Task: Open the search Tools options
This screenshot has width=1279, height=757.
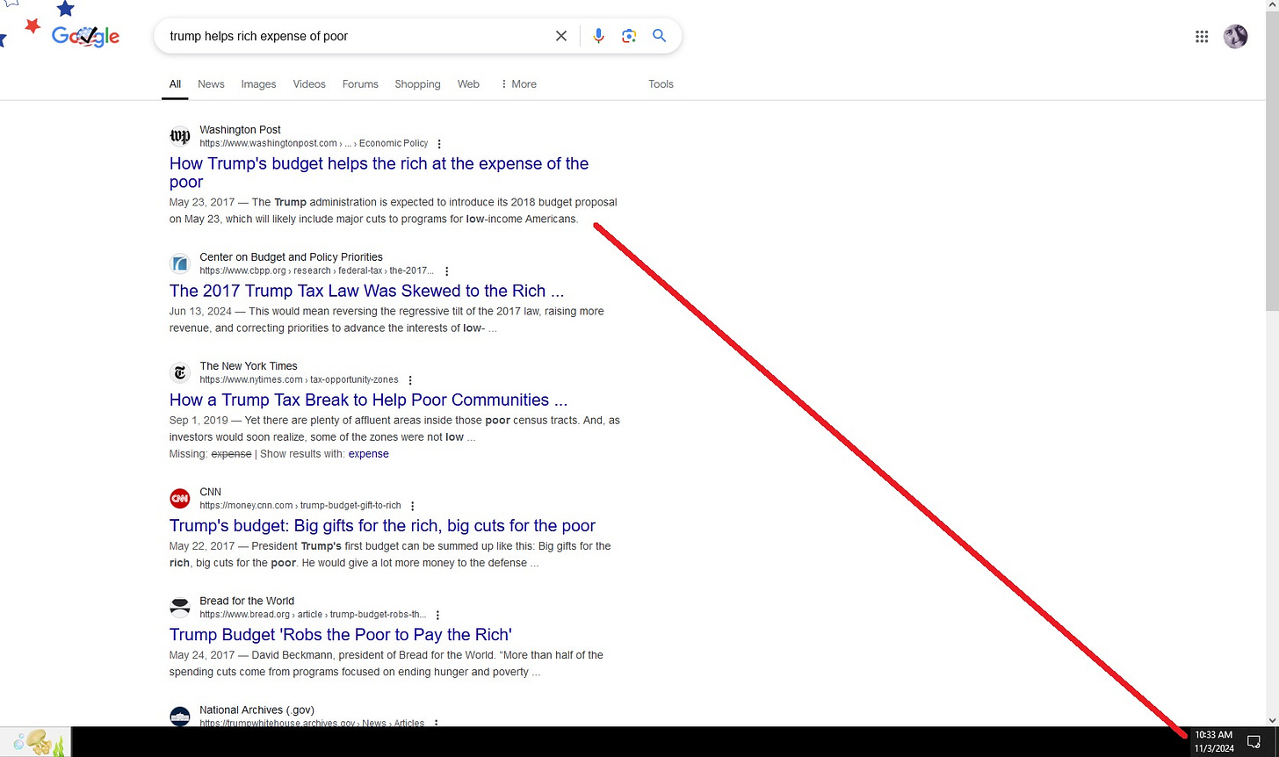Action: pos(661,84)
